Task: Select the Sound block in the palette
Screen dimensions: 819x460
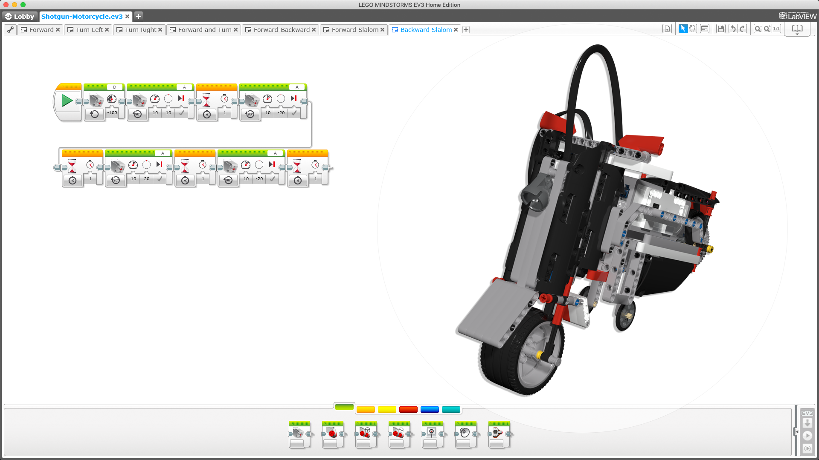Action: 466,434
